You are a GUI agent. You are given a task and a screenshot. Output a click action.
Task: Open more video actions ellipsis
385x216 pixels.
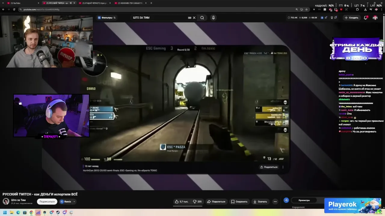pyautogui.click(x=275, y=202)
